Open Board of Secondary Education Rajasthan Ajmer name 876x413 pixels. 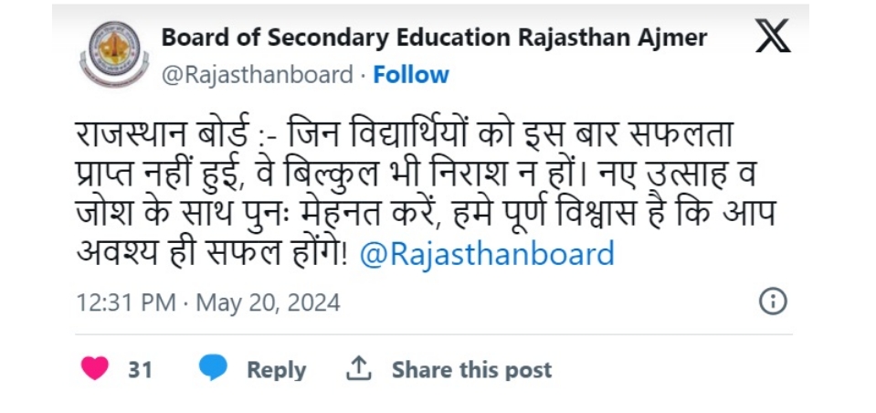[434, 38]
